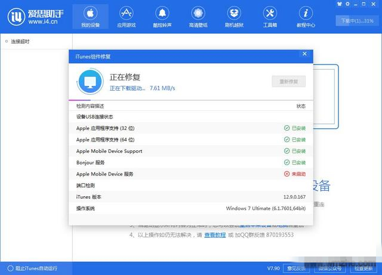Click the i4 爱思助手 logo
Screen dimensions: 382x275
[x=36, y=17]
